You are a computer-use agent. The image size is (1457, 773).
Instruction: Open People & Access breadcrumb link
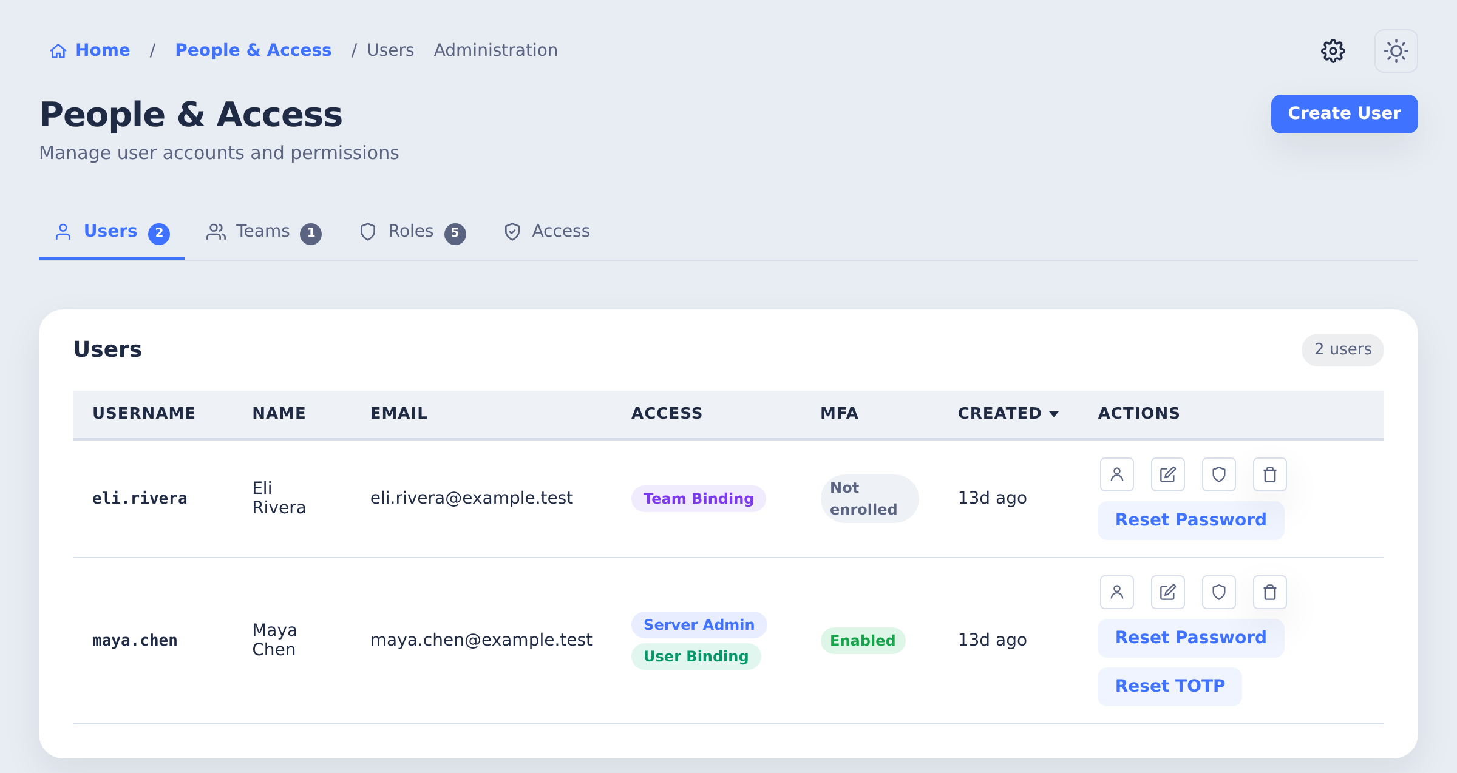[253, 50]
